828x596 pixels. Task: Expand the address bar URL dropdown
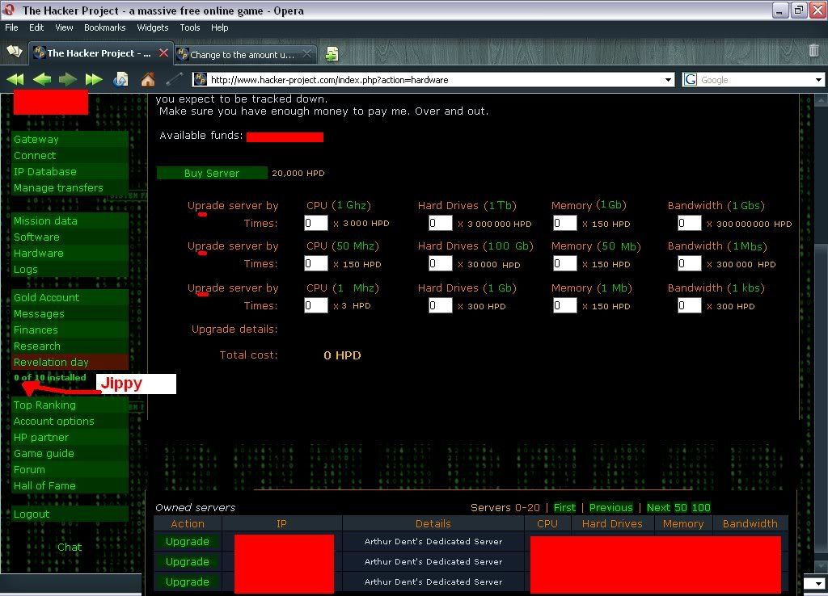668,80
